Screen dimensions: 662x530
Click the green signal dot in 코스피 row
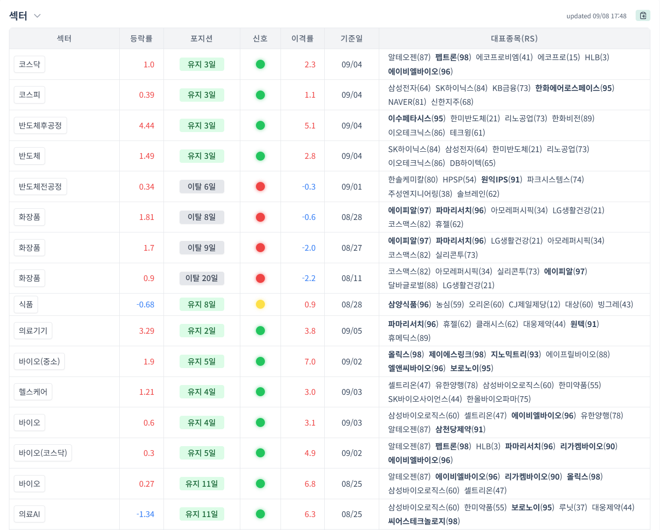260,95
